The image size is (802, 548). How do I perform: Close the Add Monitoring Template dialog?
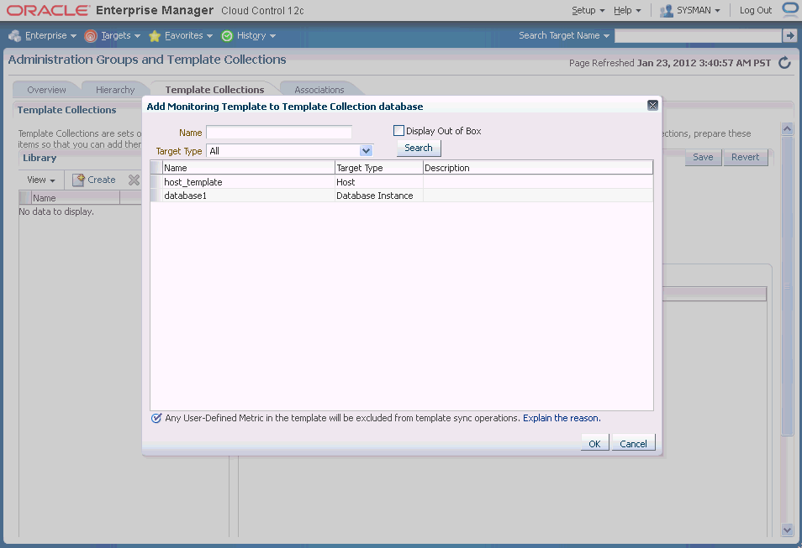pos(652,105)
